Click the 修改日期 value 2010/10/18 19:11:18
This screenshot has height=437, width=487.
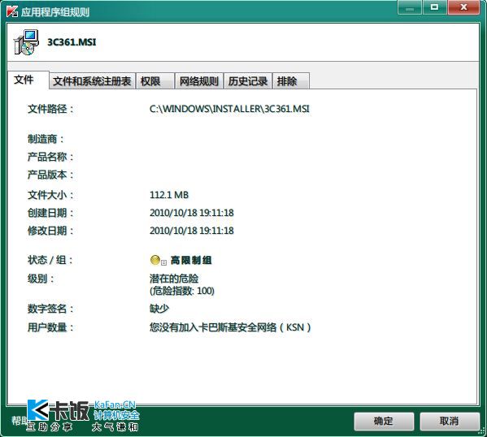[192, 231]
